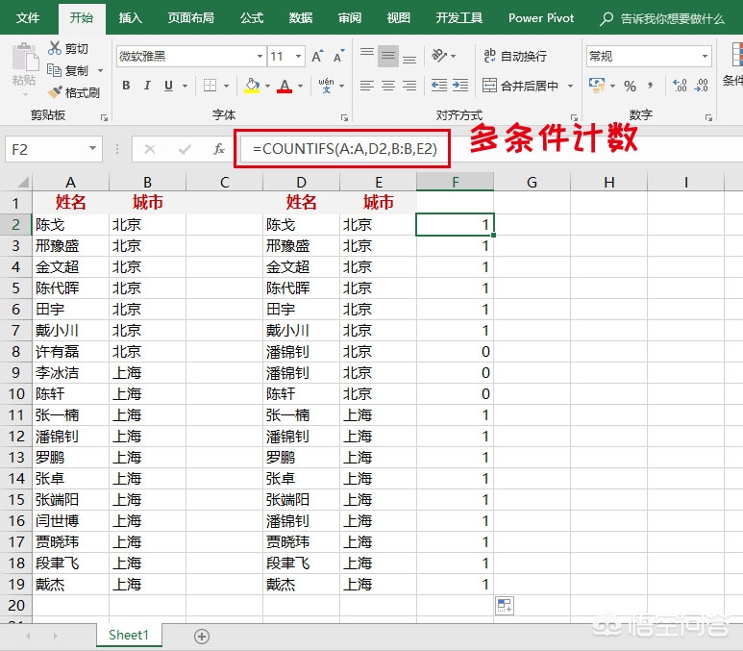This screenshot has height=651, width=743.
Task: Click the 复制 (Copy) button
Action: pyautogui.click(x=67, y=70)
